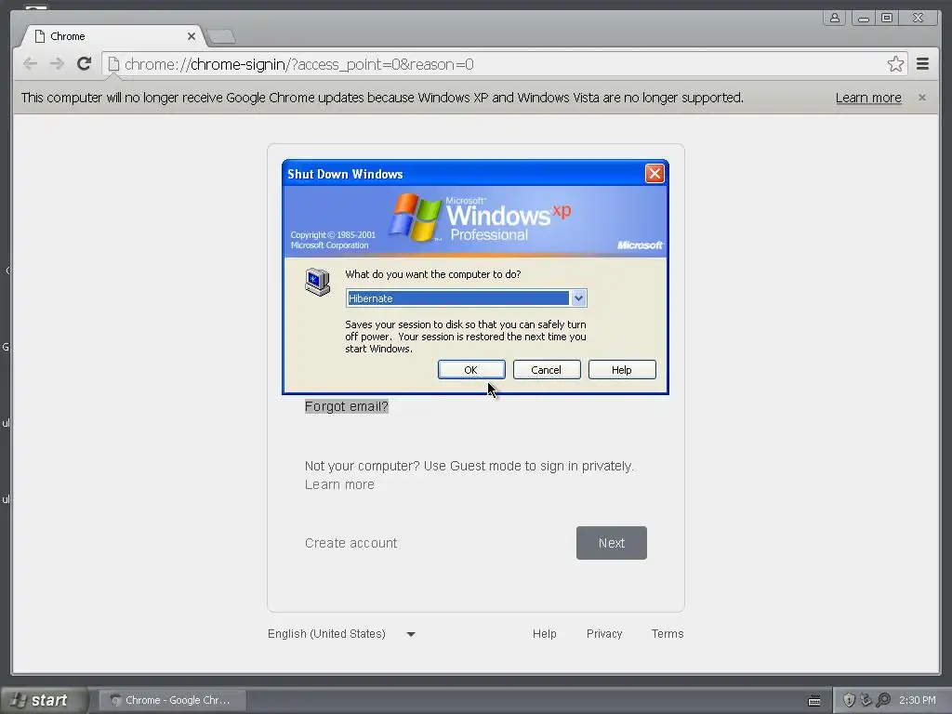
Task: Open the Help footer link
Action: pos(544,634)
